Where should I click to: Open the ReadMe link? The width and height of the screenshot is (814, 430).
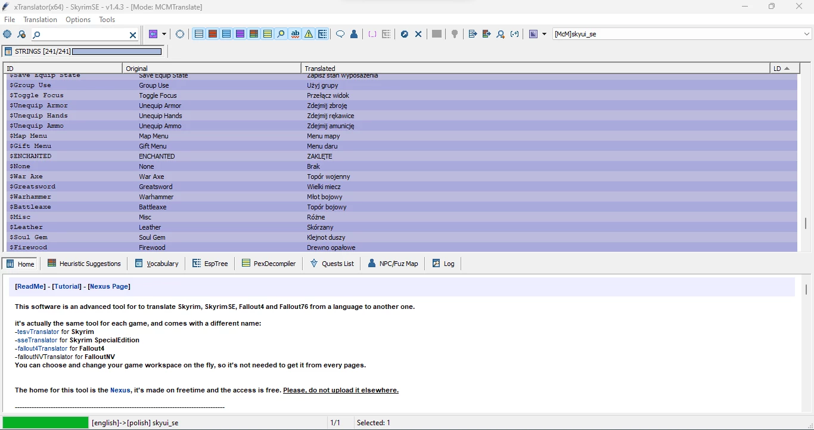coord(30,286)
